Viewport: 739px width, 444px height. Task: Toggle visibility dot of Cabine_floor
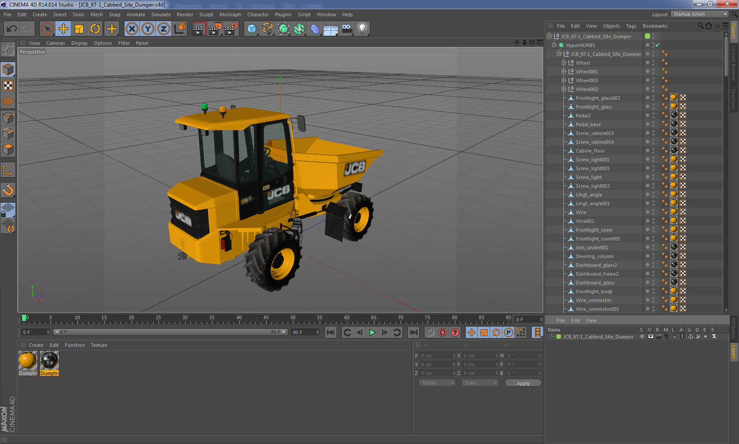pyautogui.click(x=648, y=150)
